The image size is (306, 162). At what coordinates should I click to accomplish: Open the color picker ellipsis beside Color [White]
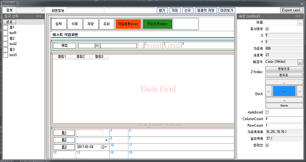(x=300, y=62)
